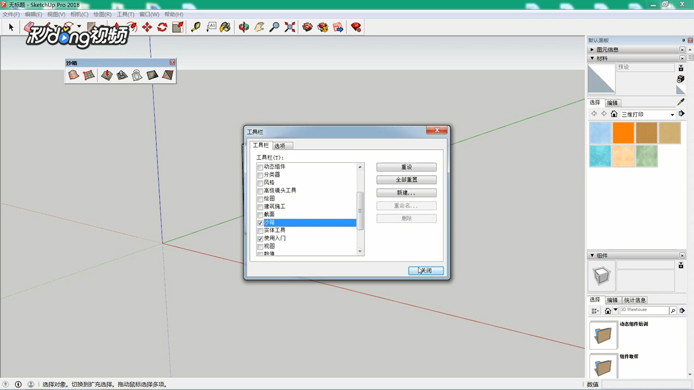Switch to materials 编辑 tab
Image resolution: width=694 pixels, height=390 pixels.
pyautogui.click(x=612, y=103)
